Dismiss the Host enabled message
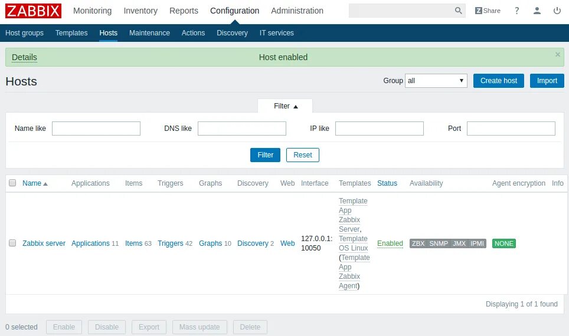The width and height of the screenshot is (569, 336). pos(557,54)
